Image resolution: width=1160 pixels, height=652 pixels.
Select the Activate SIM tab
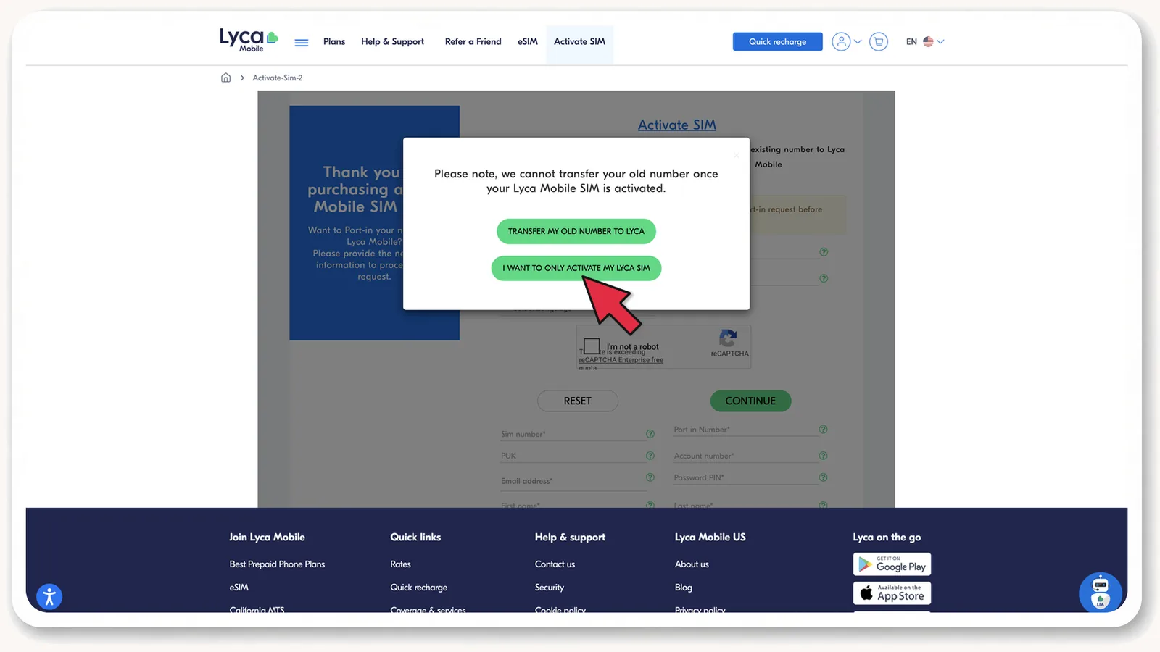pos(579,41)
